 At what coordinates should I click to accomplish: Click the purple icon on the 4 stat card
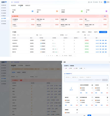pyautogui.click(x=106, y=11)
